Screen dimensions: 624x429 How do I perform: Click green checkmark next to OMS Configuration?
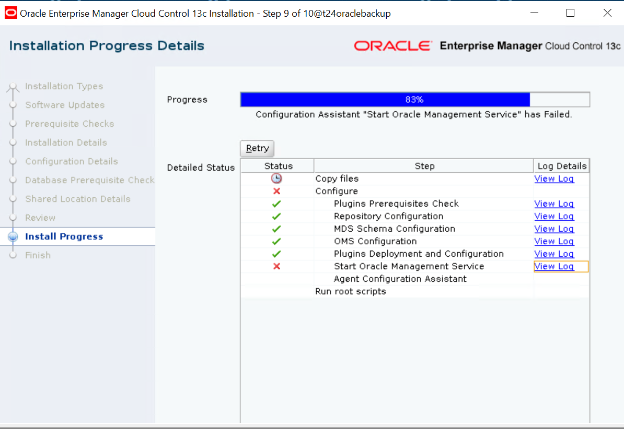277,241
